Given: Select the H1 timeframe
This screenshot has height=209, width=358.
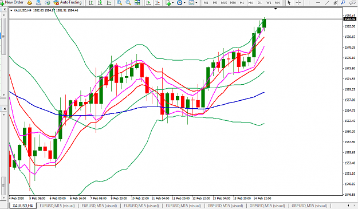Looking at the screenshot, I should click(x=242, y=3).
